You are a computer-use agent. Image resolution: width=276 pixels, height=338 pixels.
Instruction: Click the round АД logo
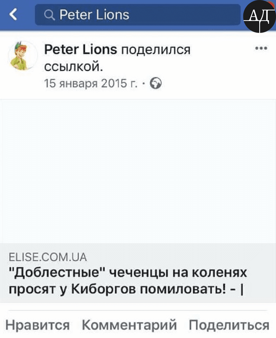(x=259, y=16)
